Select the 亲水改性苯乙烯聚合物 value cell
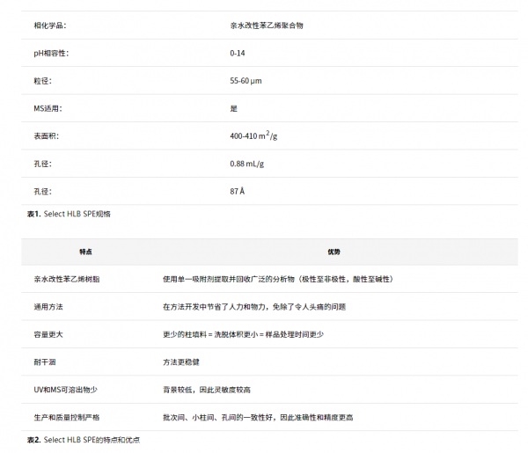The width and height of the screenshot is (528, 453). pyautogui.click(x=268, y=26)
